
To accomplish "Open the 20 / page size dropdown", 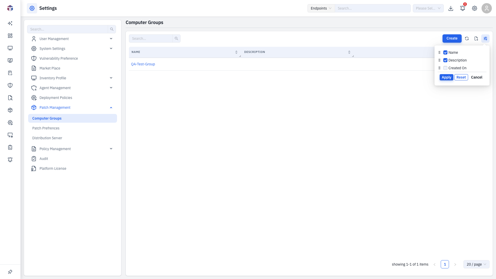I will coord(476,264).
